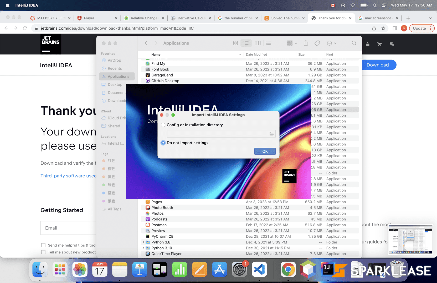This screenshot has width=437, height=283.
Task: Open Launchpad from the Dock
Action: (60, 270)
